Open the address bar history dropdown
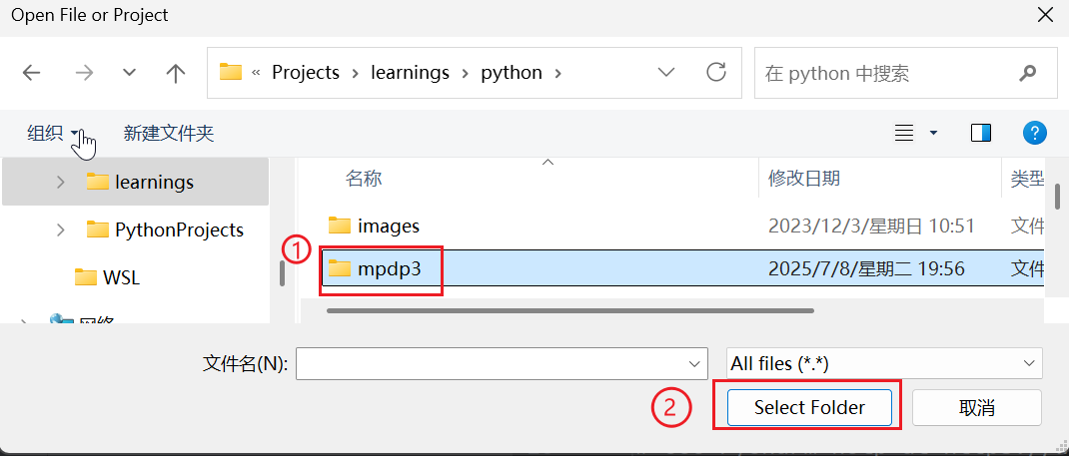Screen dimensions: 1069x456 [665, 72]
